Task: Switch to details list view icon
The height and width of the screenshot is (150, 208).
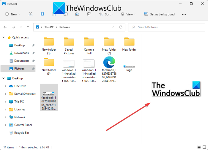Action: click(x=199, y=147)
